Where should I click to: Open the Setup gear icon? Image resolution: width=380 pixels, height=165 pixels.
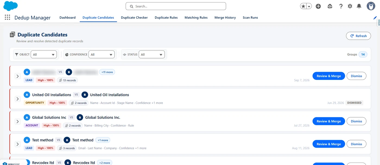click(350, 6)
